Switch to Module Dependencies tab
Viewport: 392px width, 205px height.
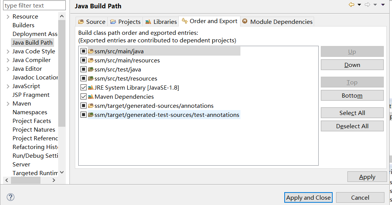coord(277,22)
